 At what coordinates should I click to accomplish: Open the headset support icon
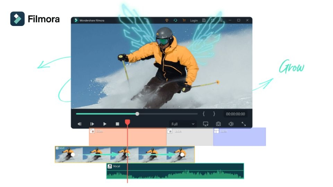[175, 20]
